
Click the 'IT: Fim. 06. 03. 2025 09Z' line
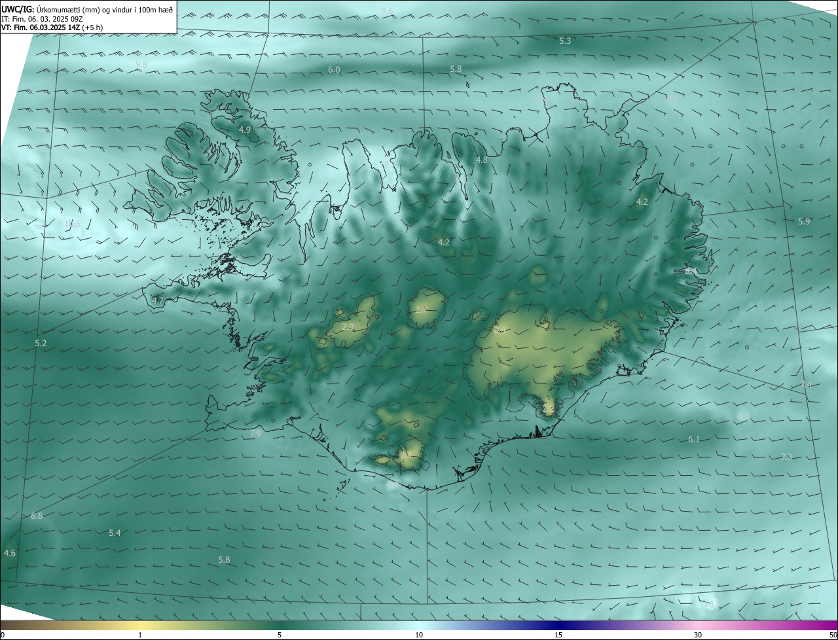click(x=42, y=19)
